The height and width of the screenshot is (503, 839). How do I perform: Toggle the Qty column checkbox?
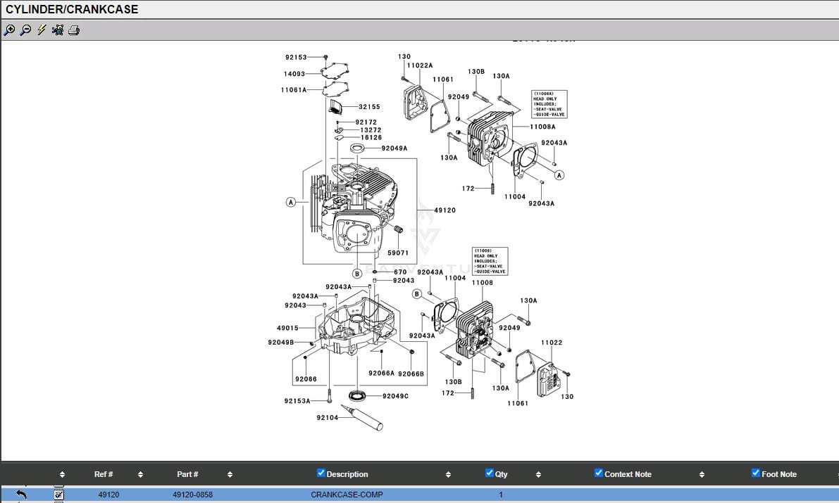[x=490, y=473]
